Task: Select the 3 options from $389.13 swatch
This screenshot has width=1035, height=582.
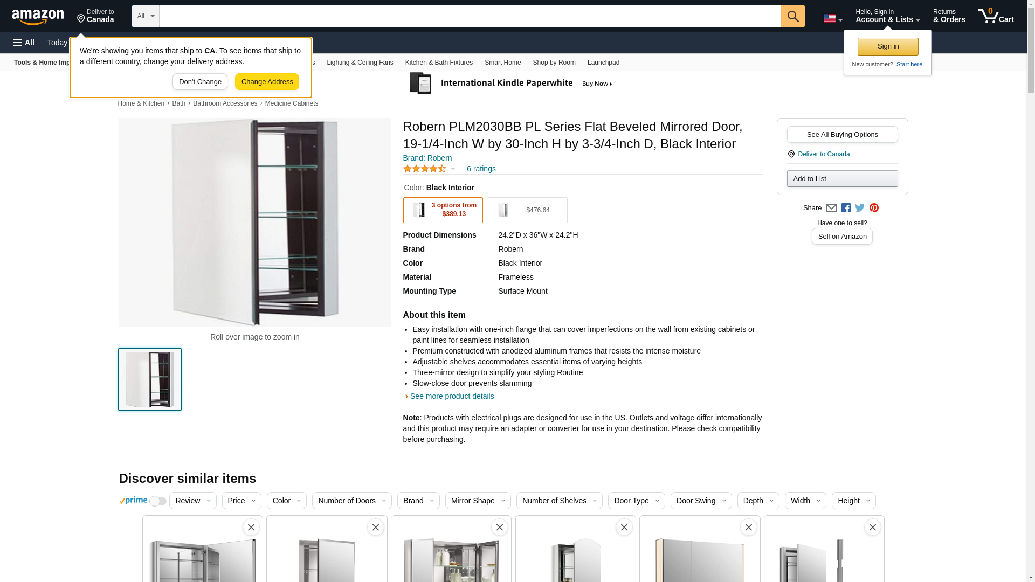Action: 443,210
